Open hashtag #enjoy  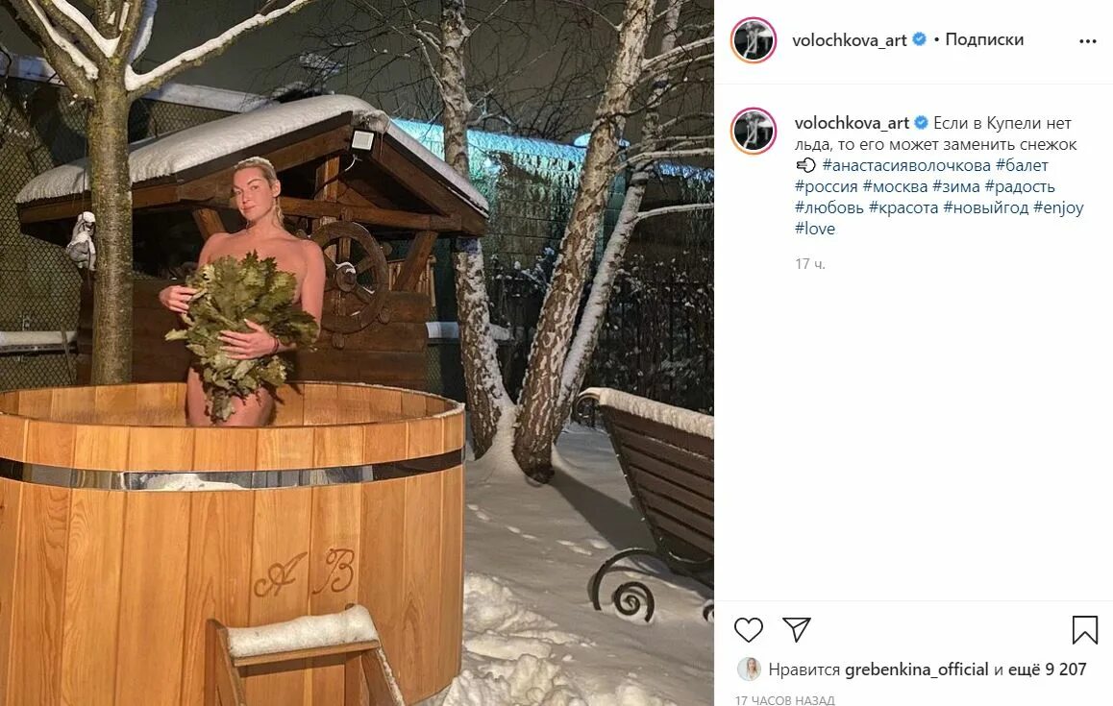pyautogui.click(x=1058, y=207)
